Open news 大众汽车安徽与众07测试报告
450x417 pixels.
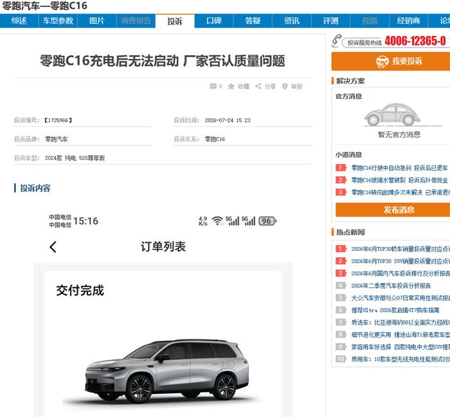click(401, 298)
